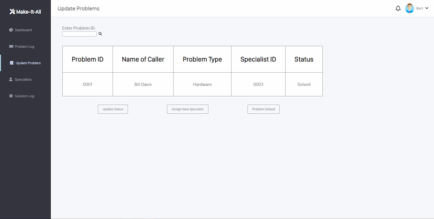Mark issue with Problem Solved button

pos(264,109)
